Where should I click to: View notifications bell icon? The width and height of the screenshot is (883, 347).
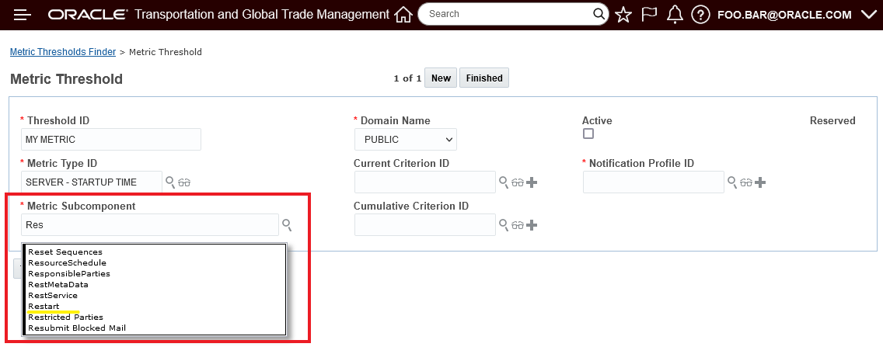(675, 15)
